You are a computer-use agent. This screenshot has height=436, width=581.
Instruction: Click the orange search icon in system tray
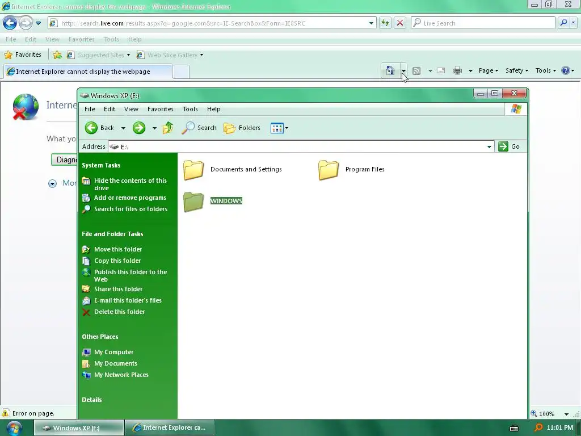(x=538, y=428)
